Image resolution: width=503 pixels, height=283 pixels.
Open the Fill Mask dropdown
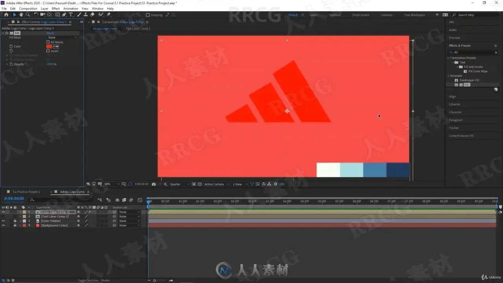tap(62, 37)
